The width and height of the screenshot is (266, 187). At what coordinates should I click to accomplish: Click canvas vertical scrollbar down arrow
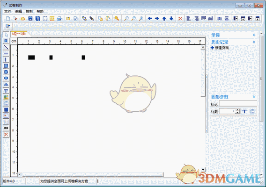(x=203, y=170)
